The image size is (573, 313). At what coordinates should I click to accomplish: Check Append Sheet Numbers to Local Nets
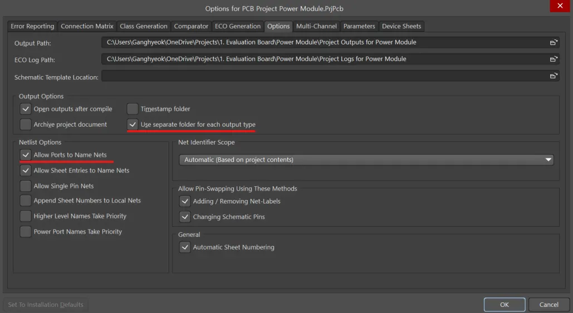coord(26,201)
